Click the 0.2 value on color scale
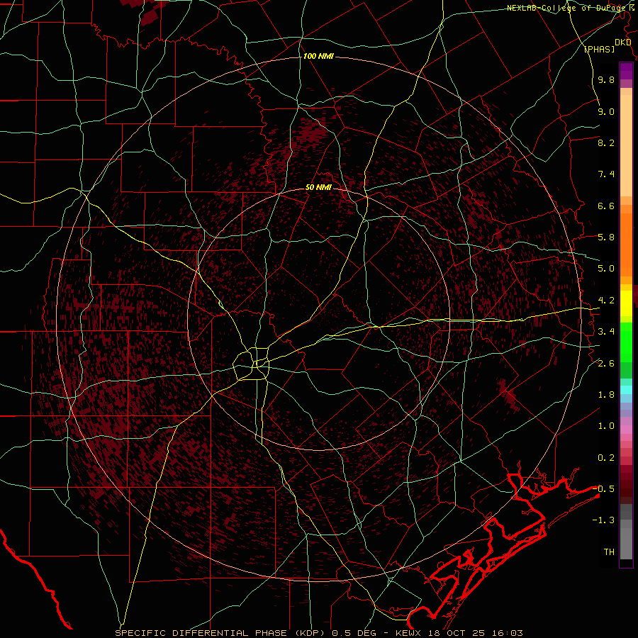Image resolution: width=638 pixels, height=638 pixels. click(606, 458)
